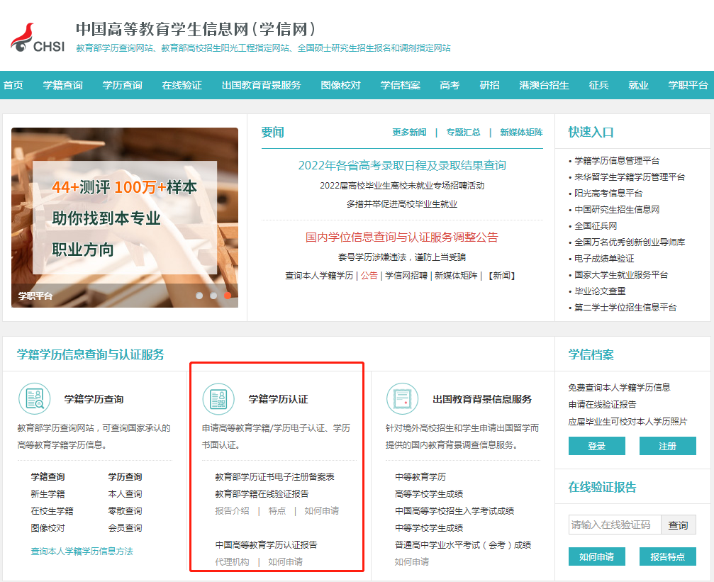Select the second carousel dot
Viewport: 714px width, 582px height.
click(213, 296)
